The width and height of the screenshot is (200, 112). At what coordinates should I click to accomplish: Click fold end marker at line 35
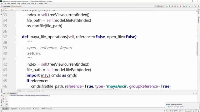pos(16,26)
